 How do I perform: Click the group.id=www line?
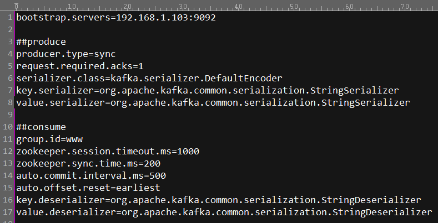coord(49,139)
